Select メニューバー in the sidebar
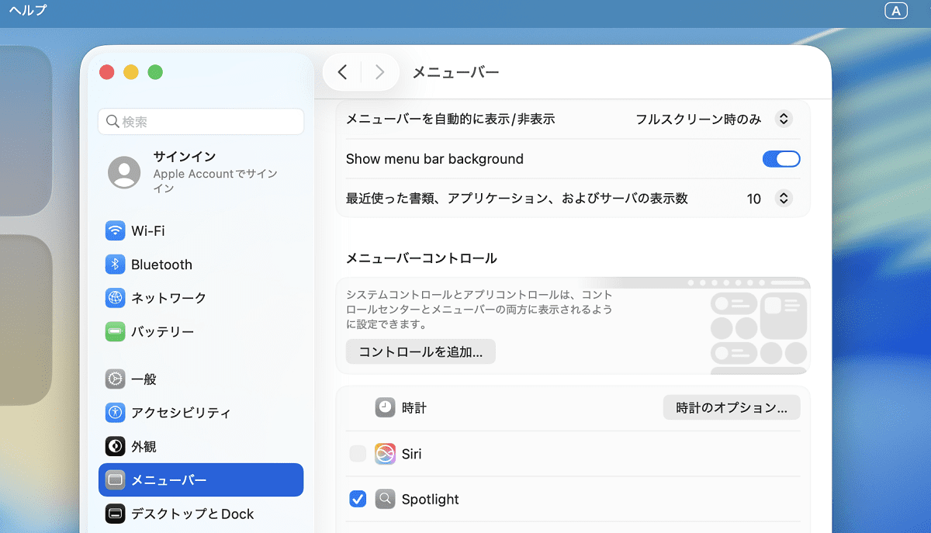The image size is (931, 533). pyautogui.click(x=201, y=480)
